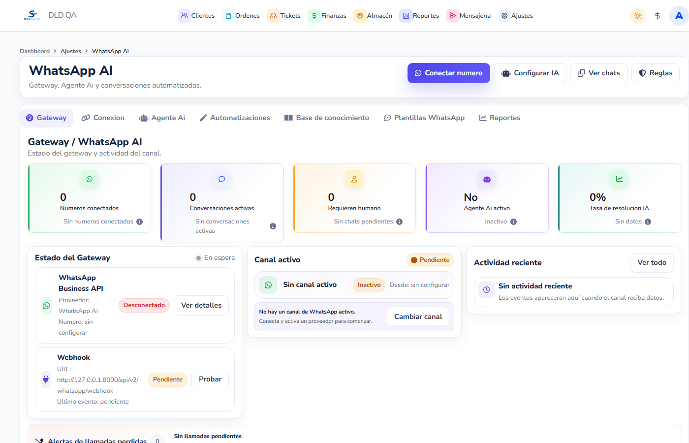The height and width of the screenshot is (443, 689).
Task: Switch to the Conexion tab
Action: tap(103, 118)
